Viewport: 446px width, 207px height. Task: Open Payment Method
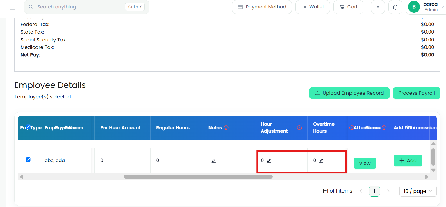tap(262, 7)
